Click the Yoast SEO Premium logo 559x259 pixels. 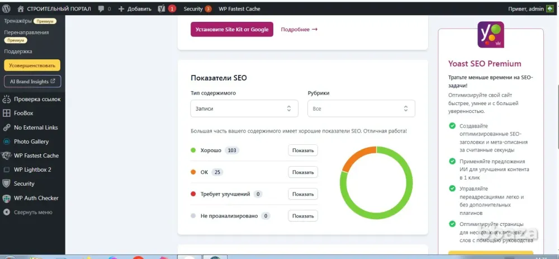tap(491, 35)
